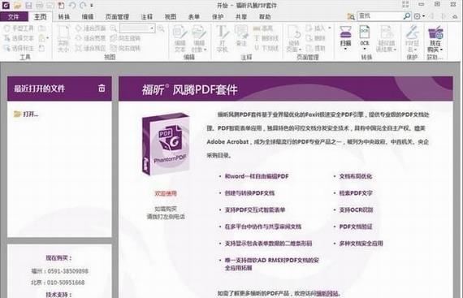Click Open... (打开...) in recent files panel

click(x=26, y=114)
